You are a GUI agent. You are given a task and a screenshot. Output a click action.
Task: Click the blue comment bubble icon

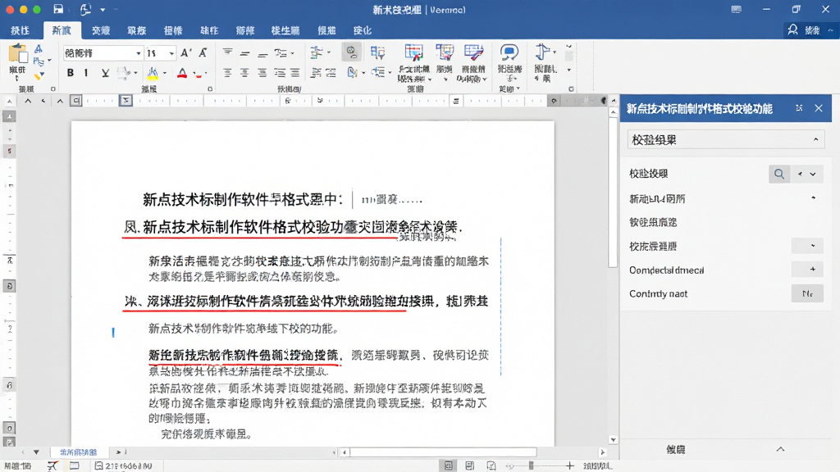click(x=509, y=52)
